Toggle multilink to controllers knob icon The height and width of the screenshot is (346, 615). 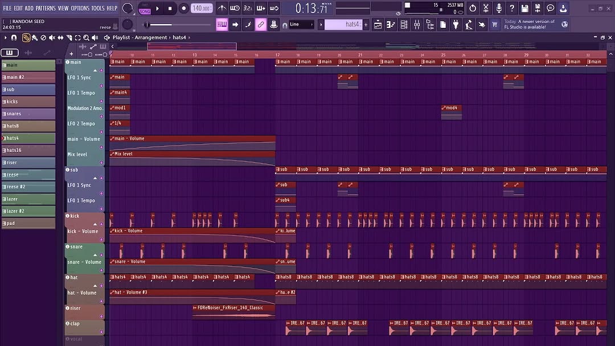(274, 24)
